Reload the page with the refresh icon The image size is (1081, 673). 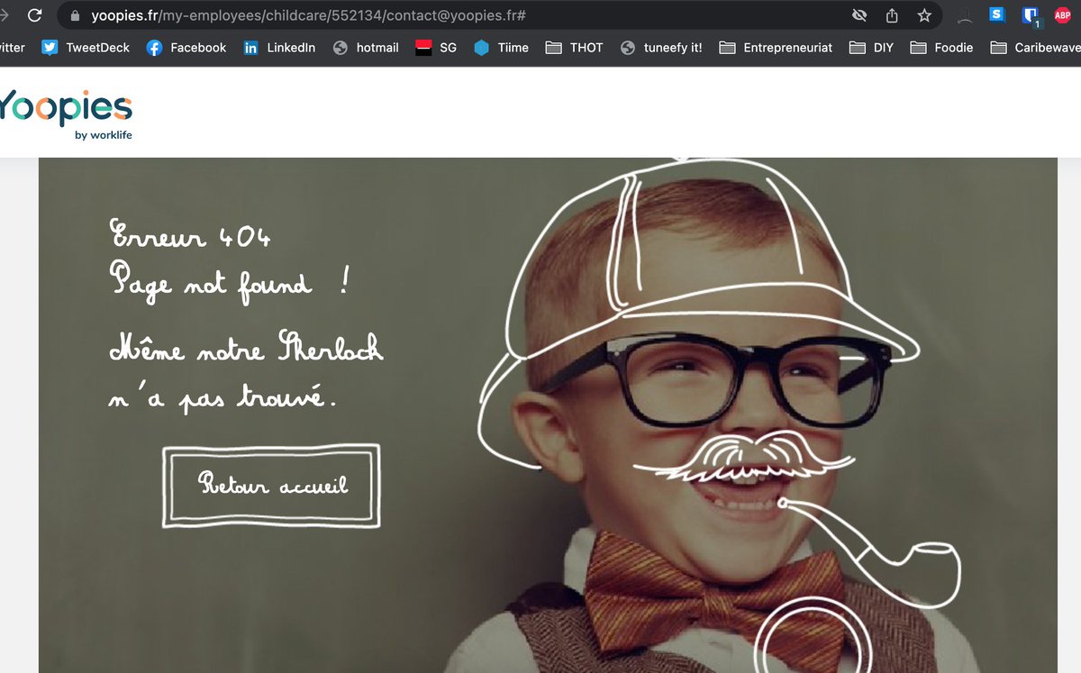pos(34,15)
